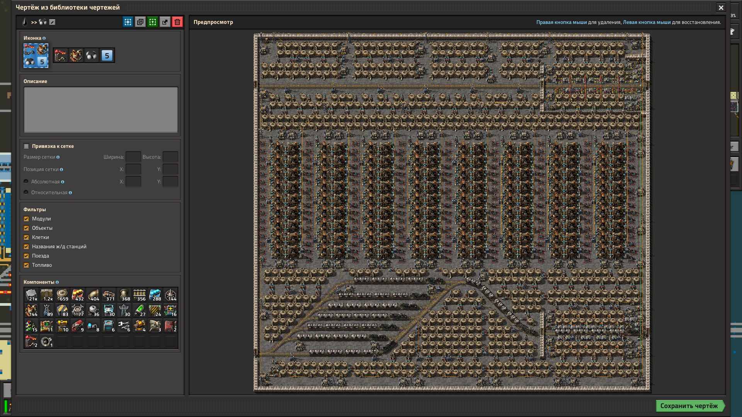Click the big electric pole component showing 30
This screenshot has width=742, height=417.
tap(124, 310)
